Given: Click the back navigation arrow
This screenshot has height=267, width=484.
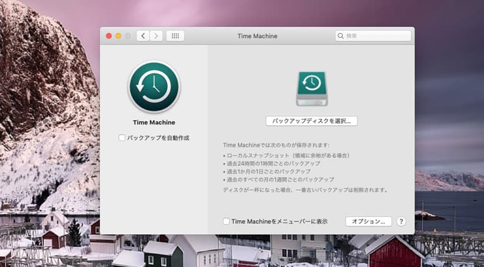Looking at the screenshot, I should point(143,36).
